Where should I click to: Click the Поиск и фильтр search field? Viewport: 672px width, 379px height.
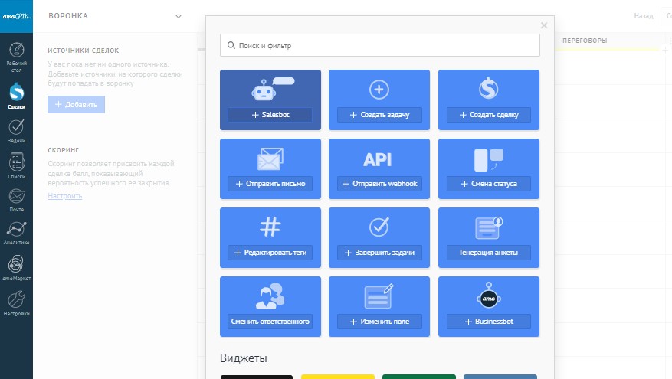[x=380, y=46]
